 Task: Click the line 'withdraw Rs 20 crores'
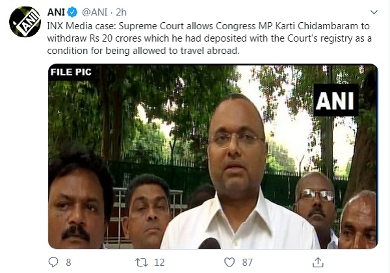[209, 38]
